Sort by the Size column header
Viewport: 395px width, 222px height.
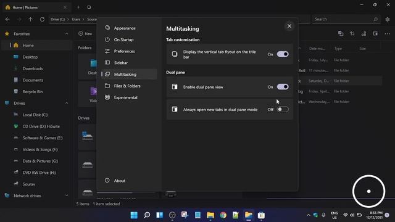pyautogui.click(x=363, y=49)
